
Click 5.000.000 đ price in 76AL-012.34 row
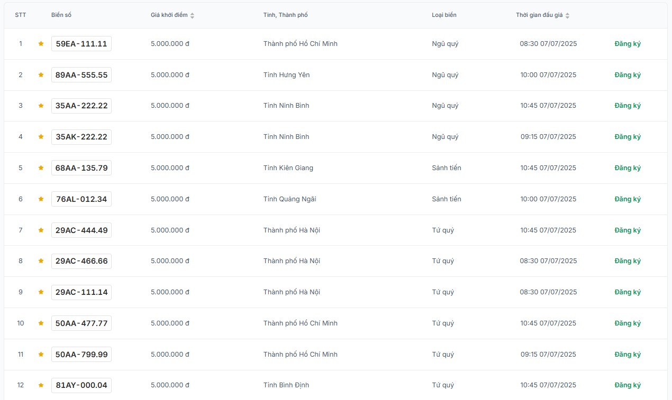[x=170, y=199]
